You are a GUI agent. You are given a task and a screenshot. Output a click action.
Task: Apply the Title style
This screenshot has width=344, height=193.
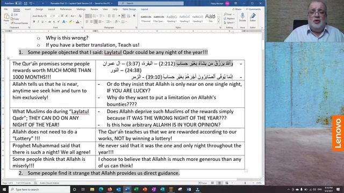210,19
